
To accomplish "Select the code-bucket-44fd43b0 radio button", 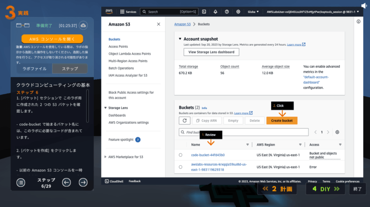I will 181,155.
